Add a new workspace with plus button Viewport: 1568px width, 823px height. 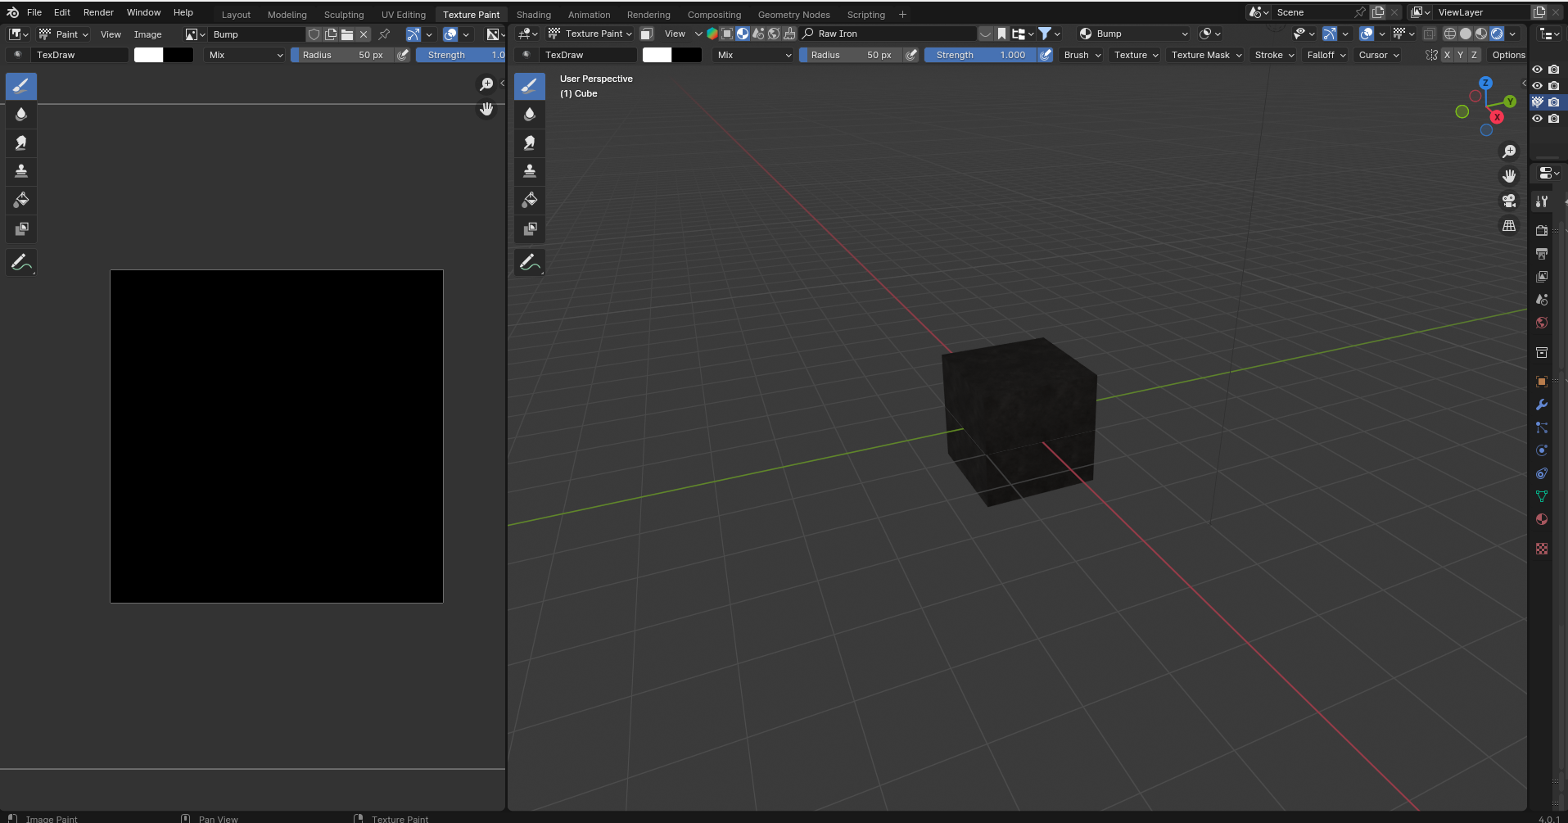[902, 15]
